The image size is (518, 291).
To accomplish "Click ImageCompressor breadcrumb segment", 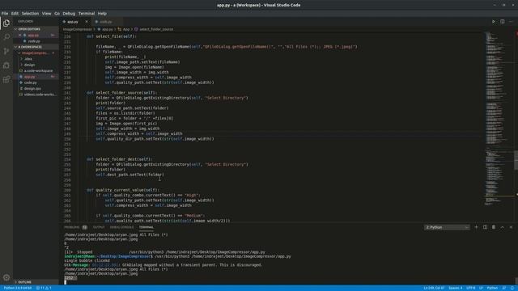I will coord(78,29).
